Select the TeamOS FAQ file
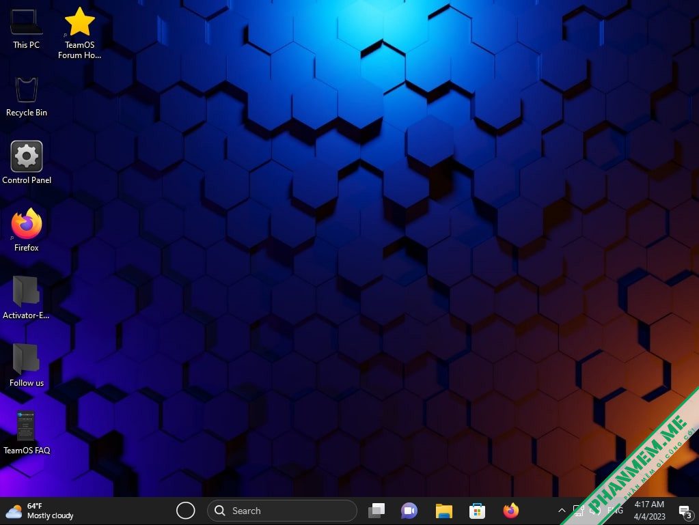This screenshot has width=699, height=525. 26,433
